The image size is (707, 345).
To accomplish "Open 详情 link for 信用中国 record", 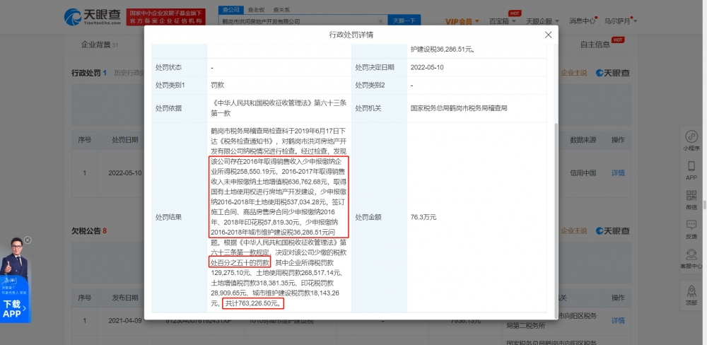I will coord(618,172).
